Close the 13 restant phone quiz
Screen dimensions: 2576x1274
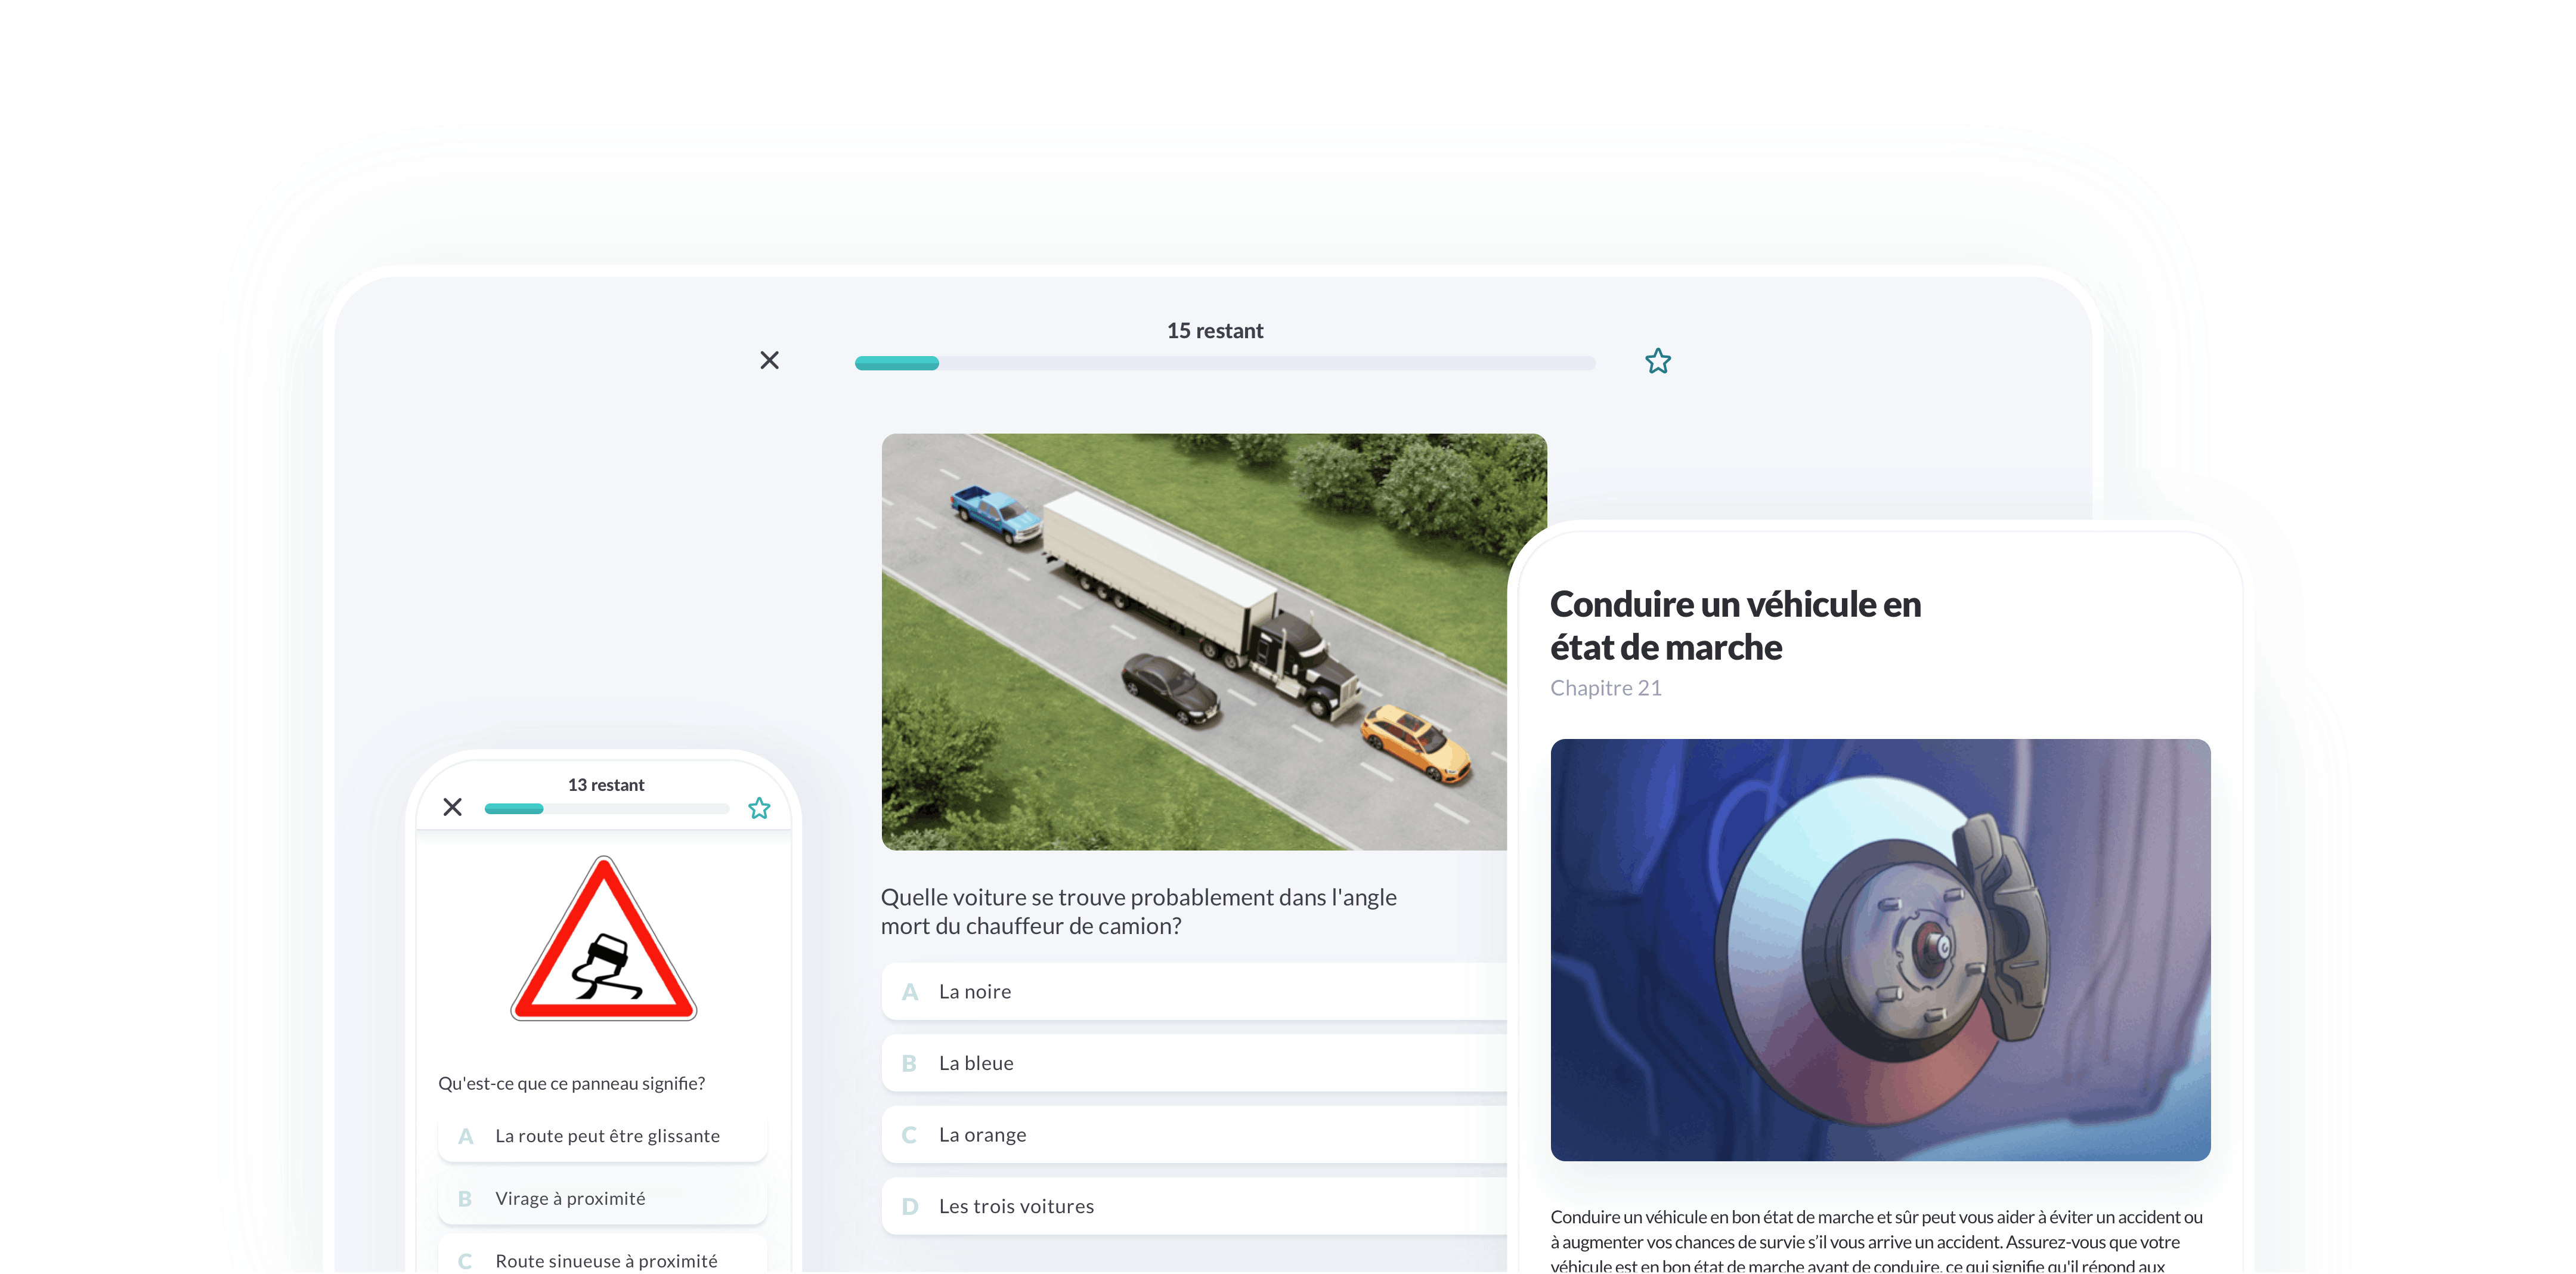pos(452,807)
